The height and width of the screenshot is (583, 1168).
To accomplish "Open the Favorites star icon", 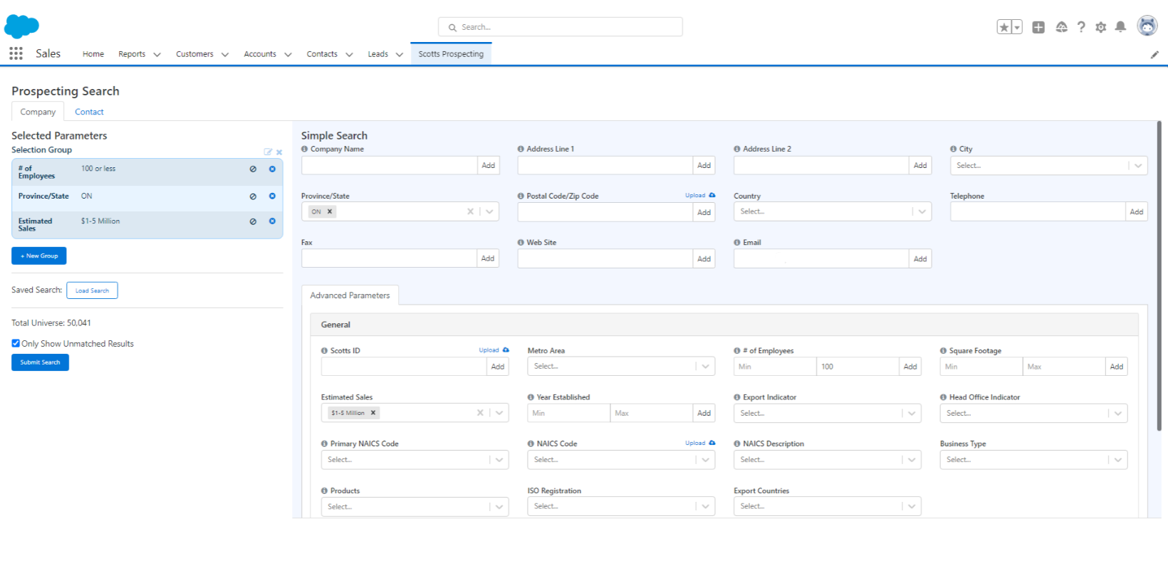I will tap(1004, 27).
